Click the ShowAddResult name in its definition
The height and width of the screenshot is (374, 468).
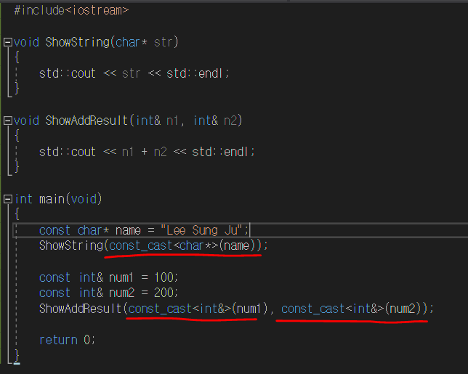pyautogui.click(x=87, y=121)
